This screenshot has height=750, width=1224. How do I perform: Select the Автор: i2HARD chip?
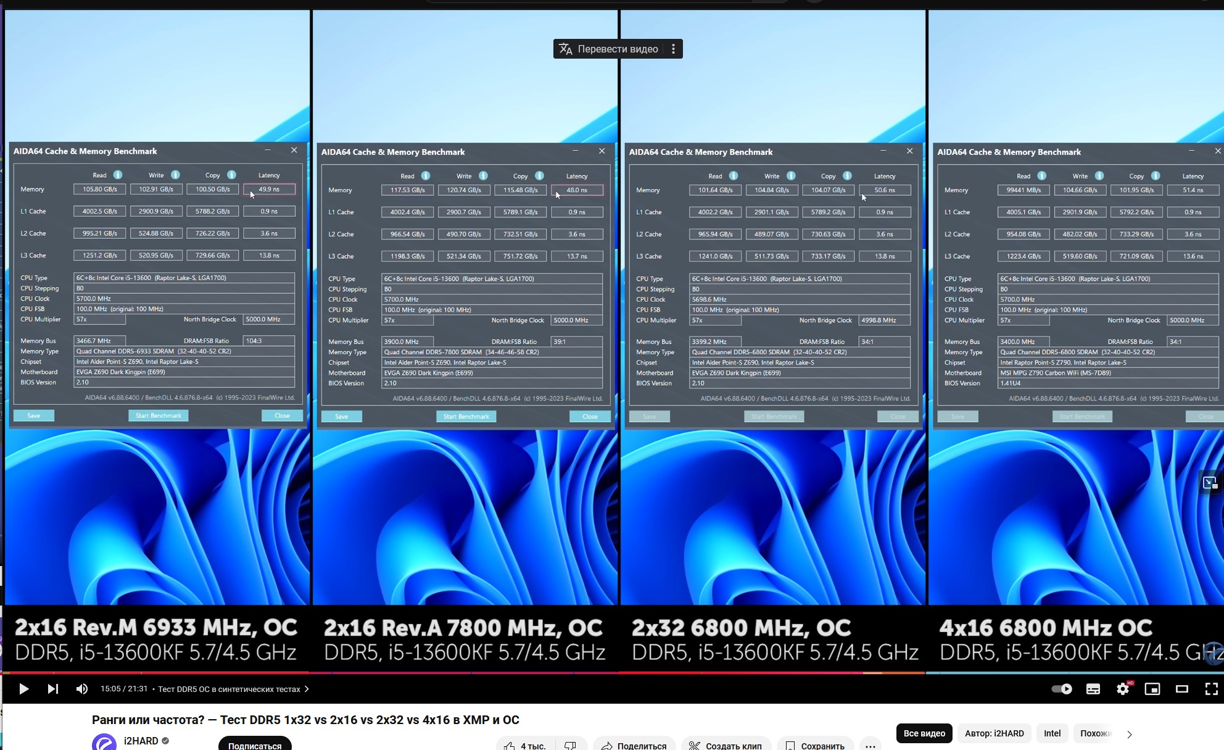point(994,733)
